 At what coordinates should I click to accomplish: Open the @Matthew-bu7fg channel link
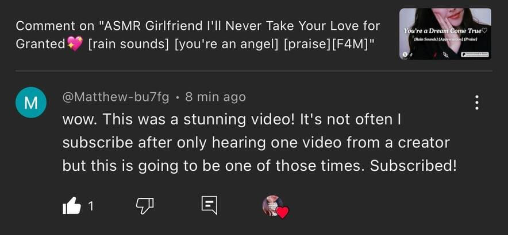pos(116,97)
